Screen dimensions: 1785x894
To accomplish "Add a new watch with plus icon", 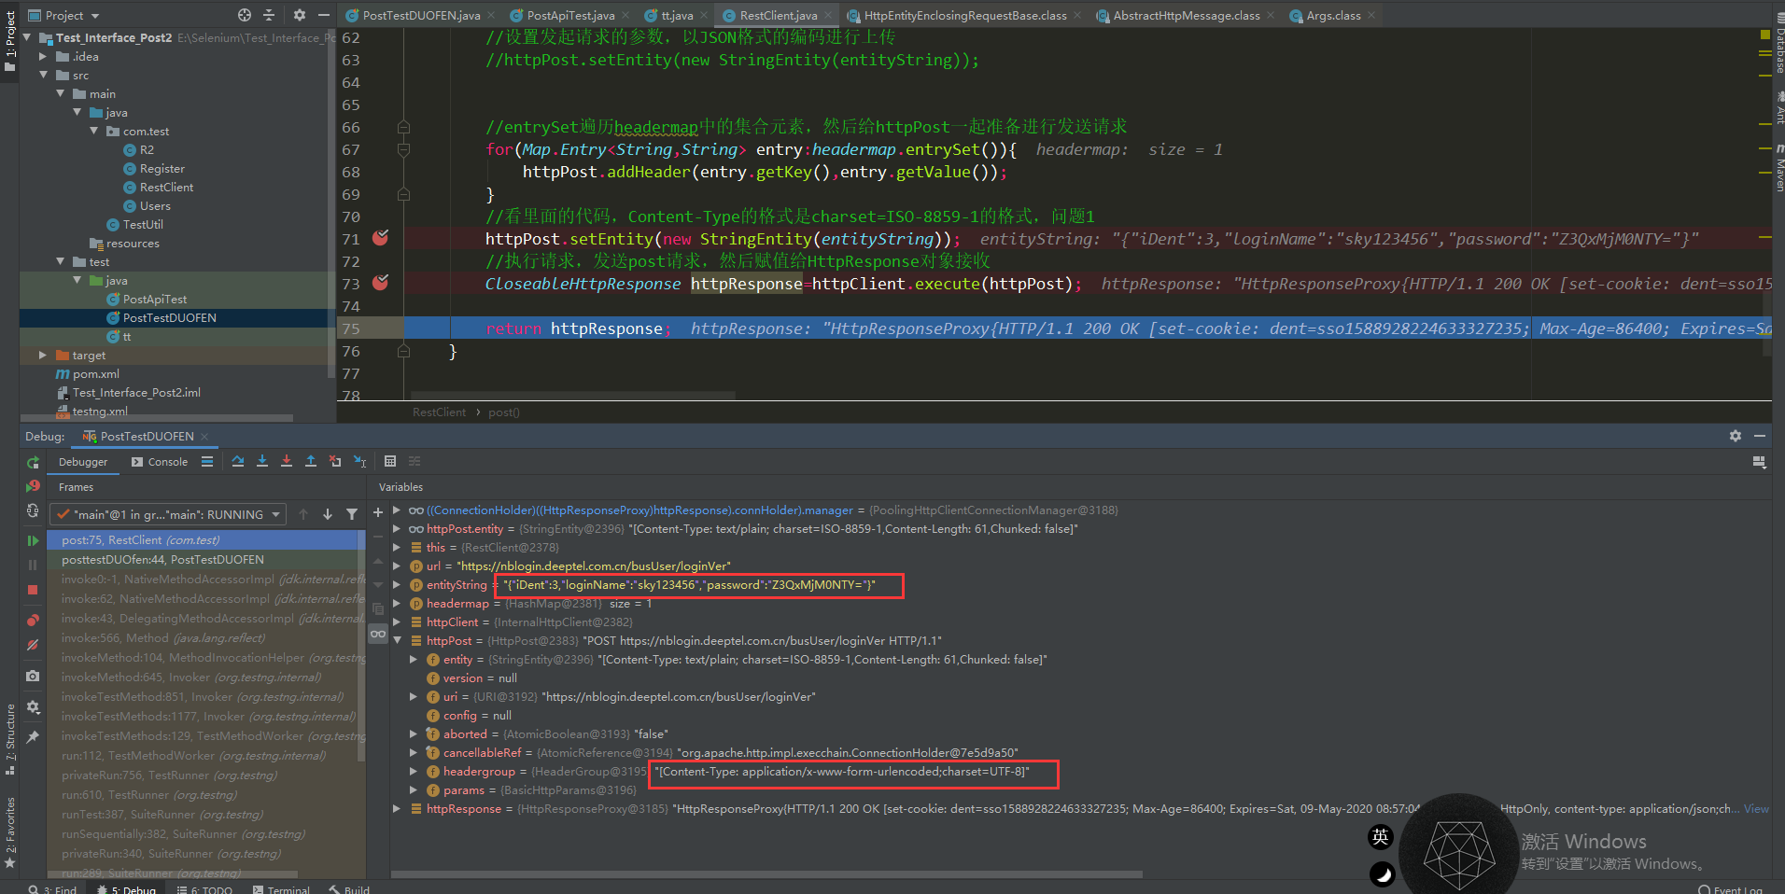I will click(x=378, y=512).
